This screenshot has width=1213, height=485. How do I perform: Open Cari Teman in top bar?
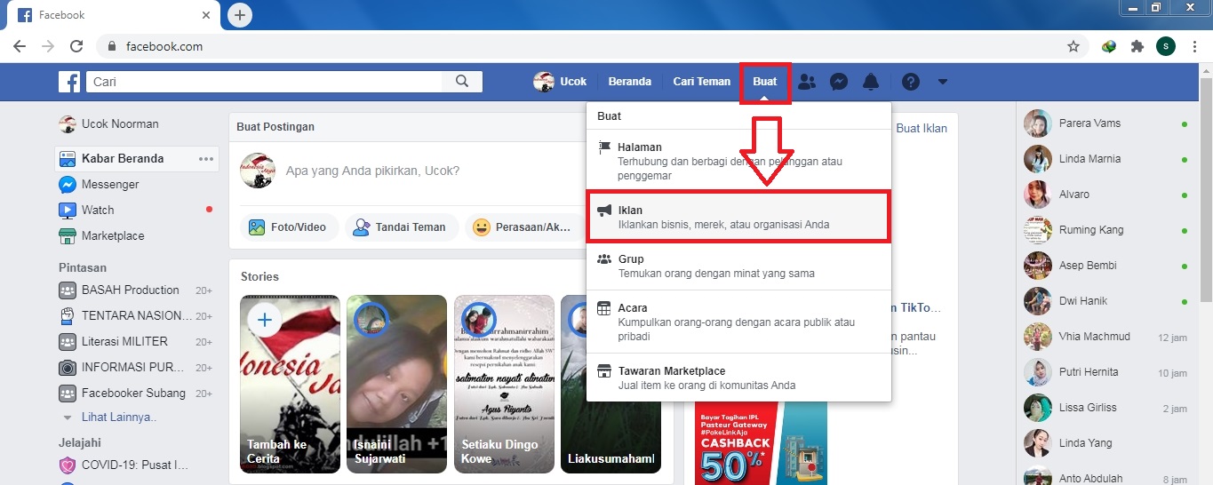[701, 82]
